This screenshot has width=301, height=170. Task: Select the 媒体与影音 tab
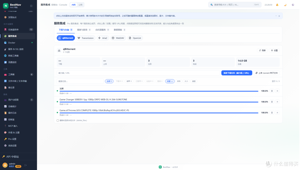(84, 30)
